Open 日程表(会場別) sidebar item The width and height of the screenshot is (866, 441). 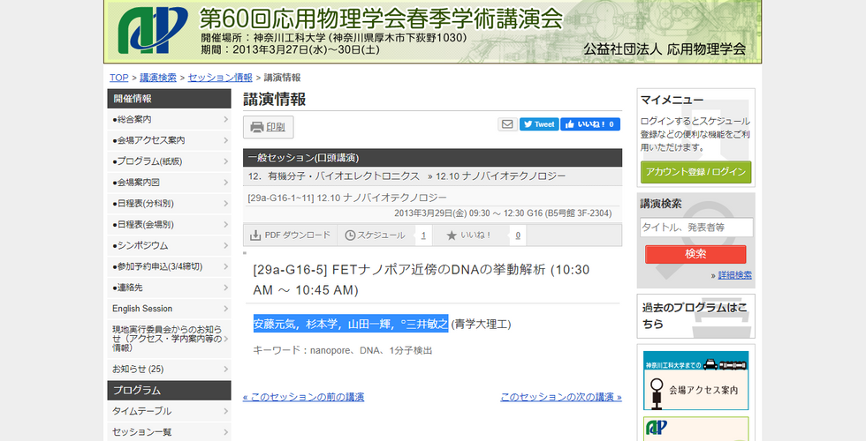click(x=169, y=224)
